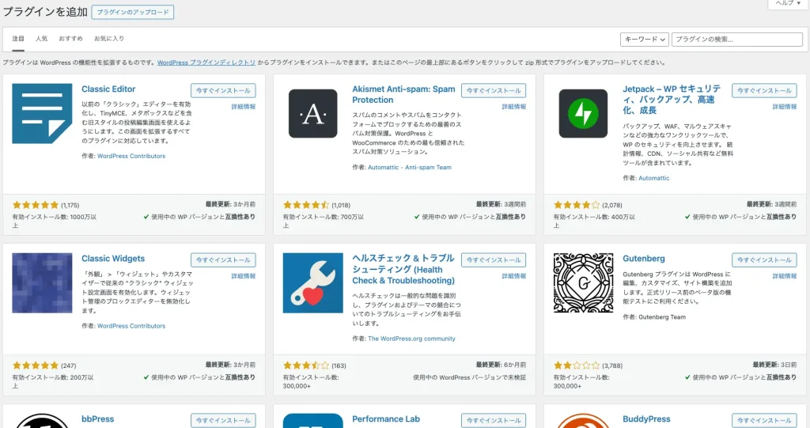
Task: Install the Performance Lab plugin now
Action: point(494,420)
